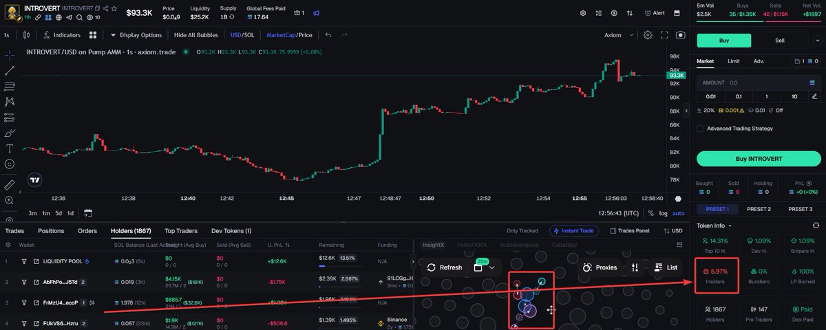Select PRESET 2

[x=759, y=209]
